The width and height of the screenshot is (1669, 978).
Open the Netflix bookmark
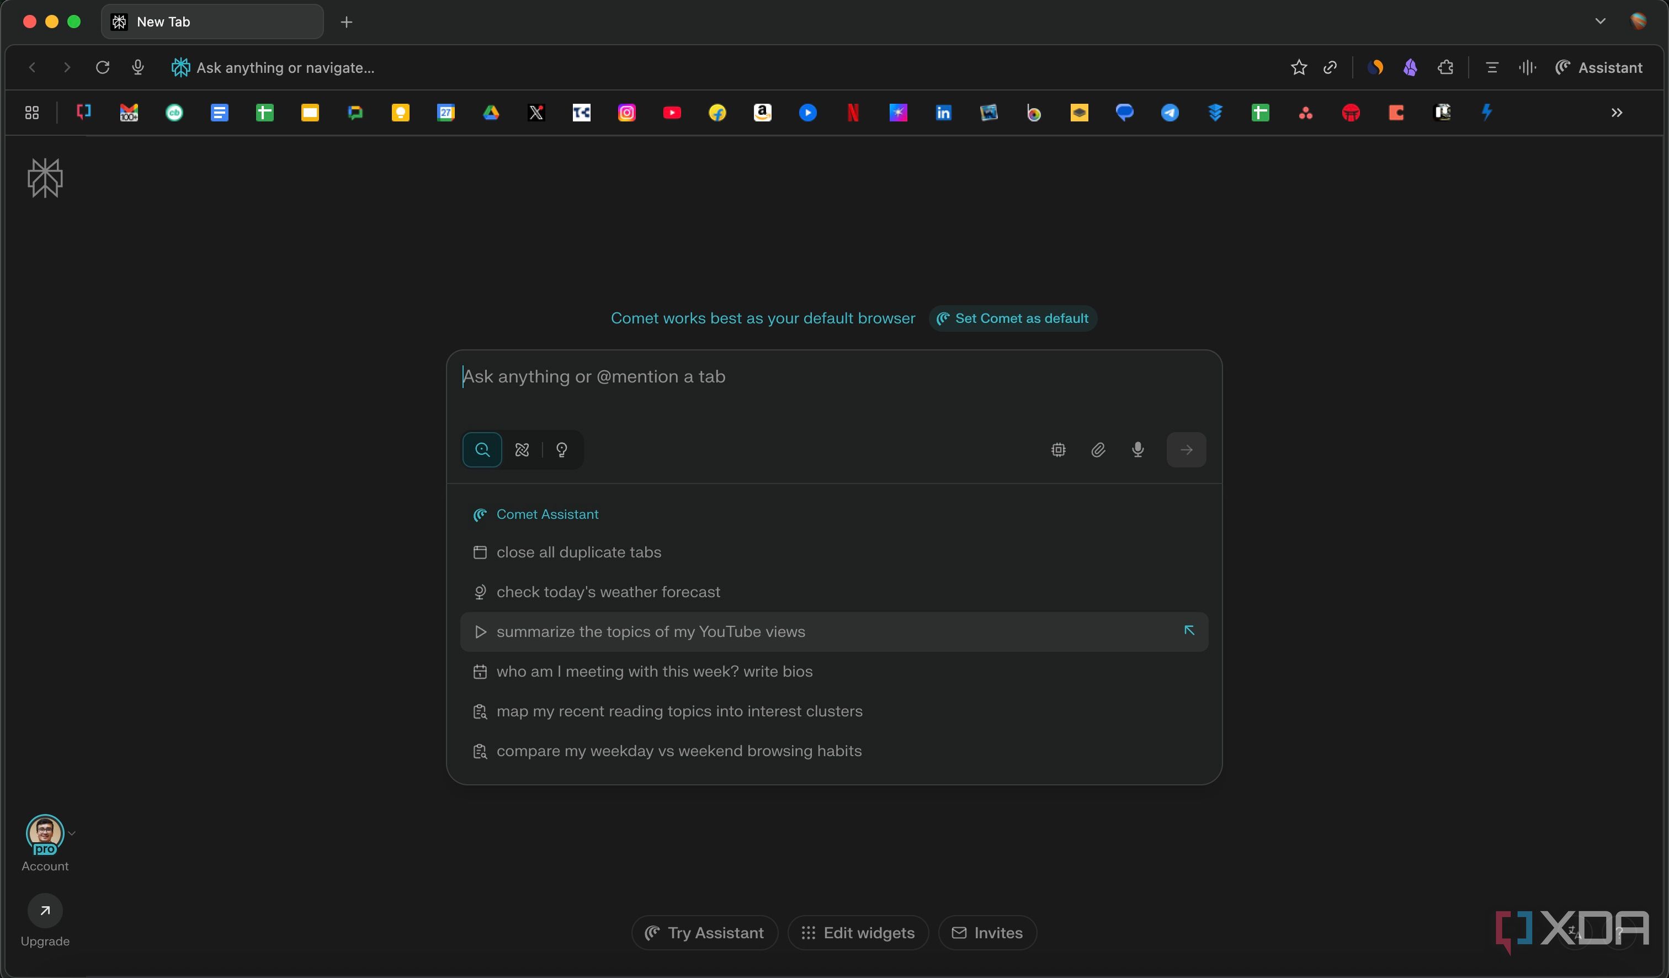(x=853, y=113)
